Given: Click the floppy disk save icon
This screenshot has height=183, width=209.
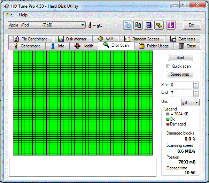Looking at the screenshot, I should coord(149,25).
